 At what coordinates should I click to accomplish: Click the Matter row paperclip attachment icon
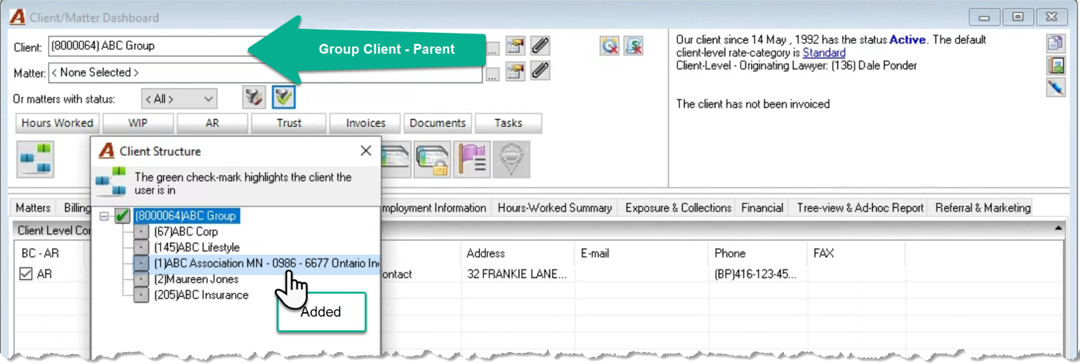540,71
